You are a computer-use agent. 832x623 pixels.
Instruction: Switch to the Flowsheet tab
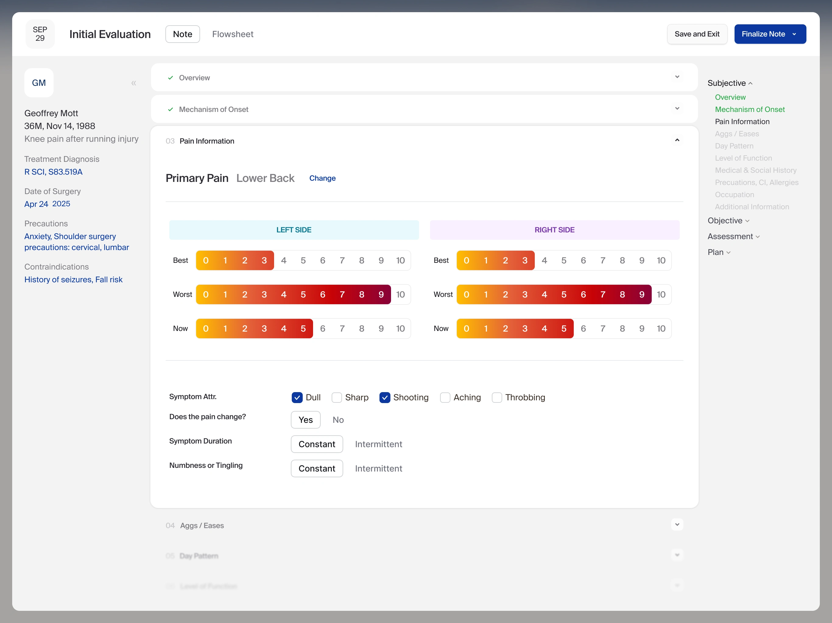click(x=232, y=34)
